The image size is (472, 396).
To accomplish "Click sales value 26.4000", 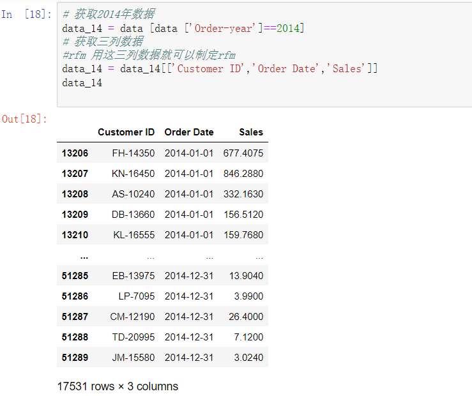I will (x=246, y=317).
